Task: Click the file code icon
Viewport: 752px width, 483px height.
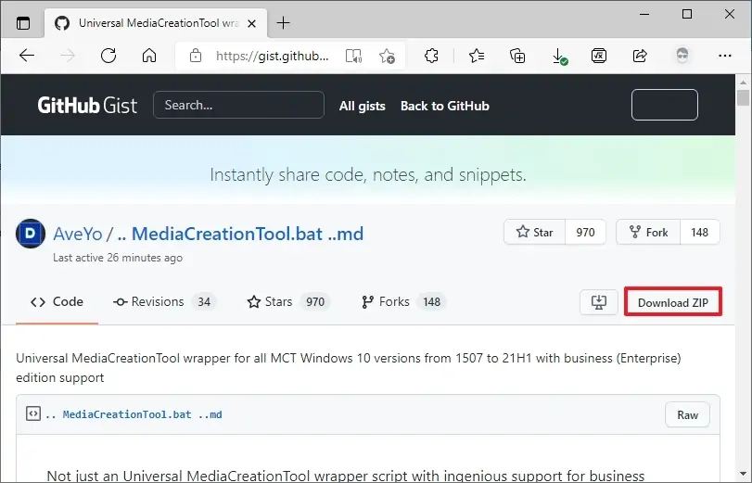Action: click(x=33, y=413)
